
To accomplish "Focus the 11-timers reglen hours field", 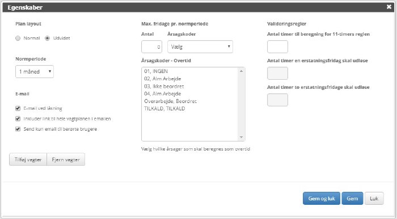I will [x=277, y=47].
